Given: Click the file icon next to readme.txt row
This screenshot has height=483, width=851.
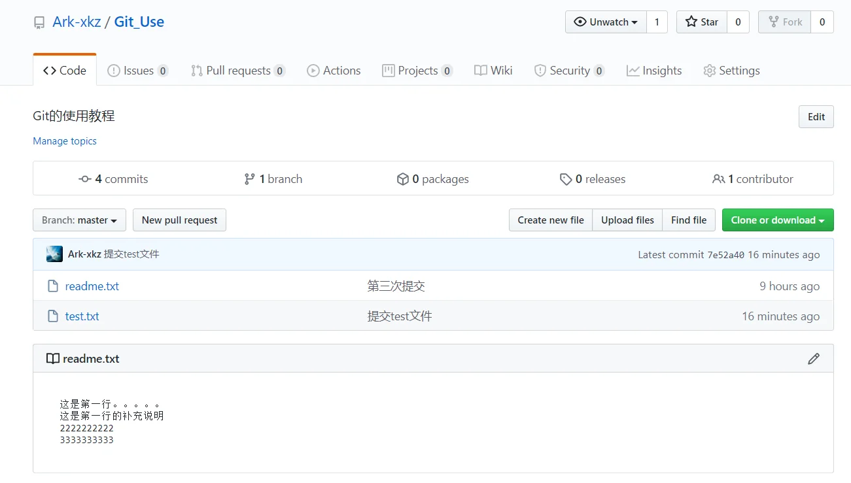Looking at the screenshot, I should coord(53,286).
